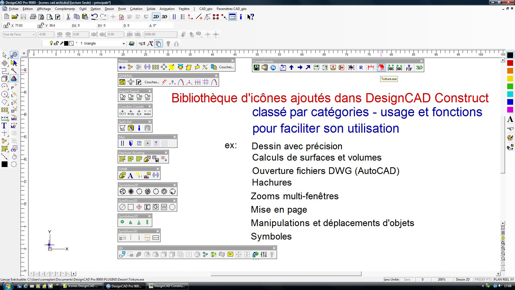Viewport: 515px width, 290px height.
Task: Click the (X,Y) icon in Coordon-Coordir palette
Action: point(123,113)
